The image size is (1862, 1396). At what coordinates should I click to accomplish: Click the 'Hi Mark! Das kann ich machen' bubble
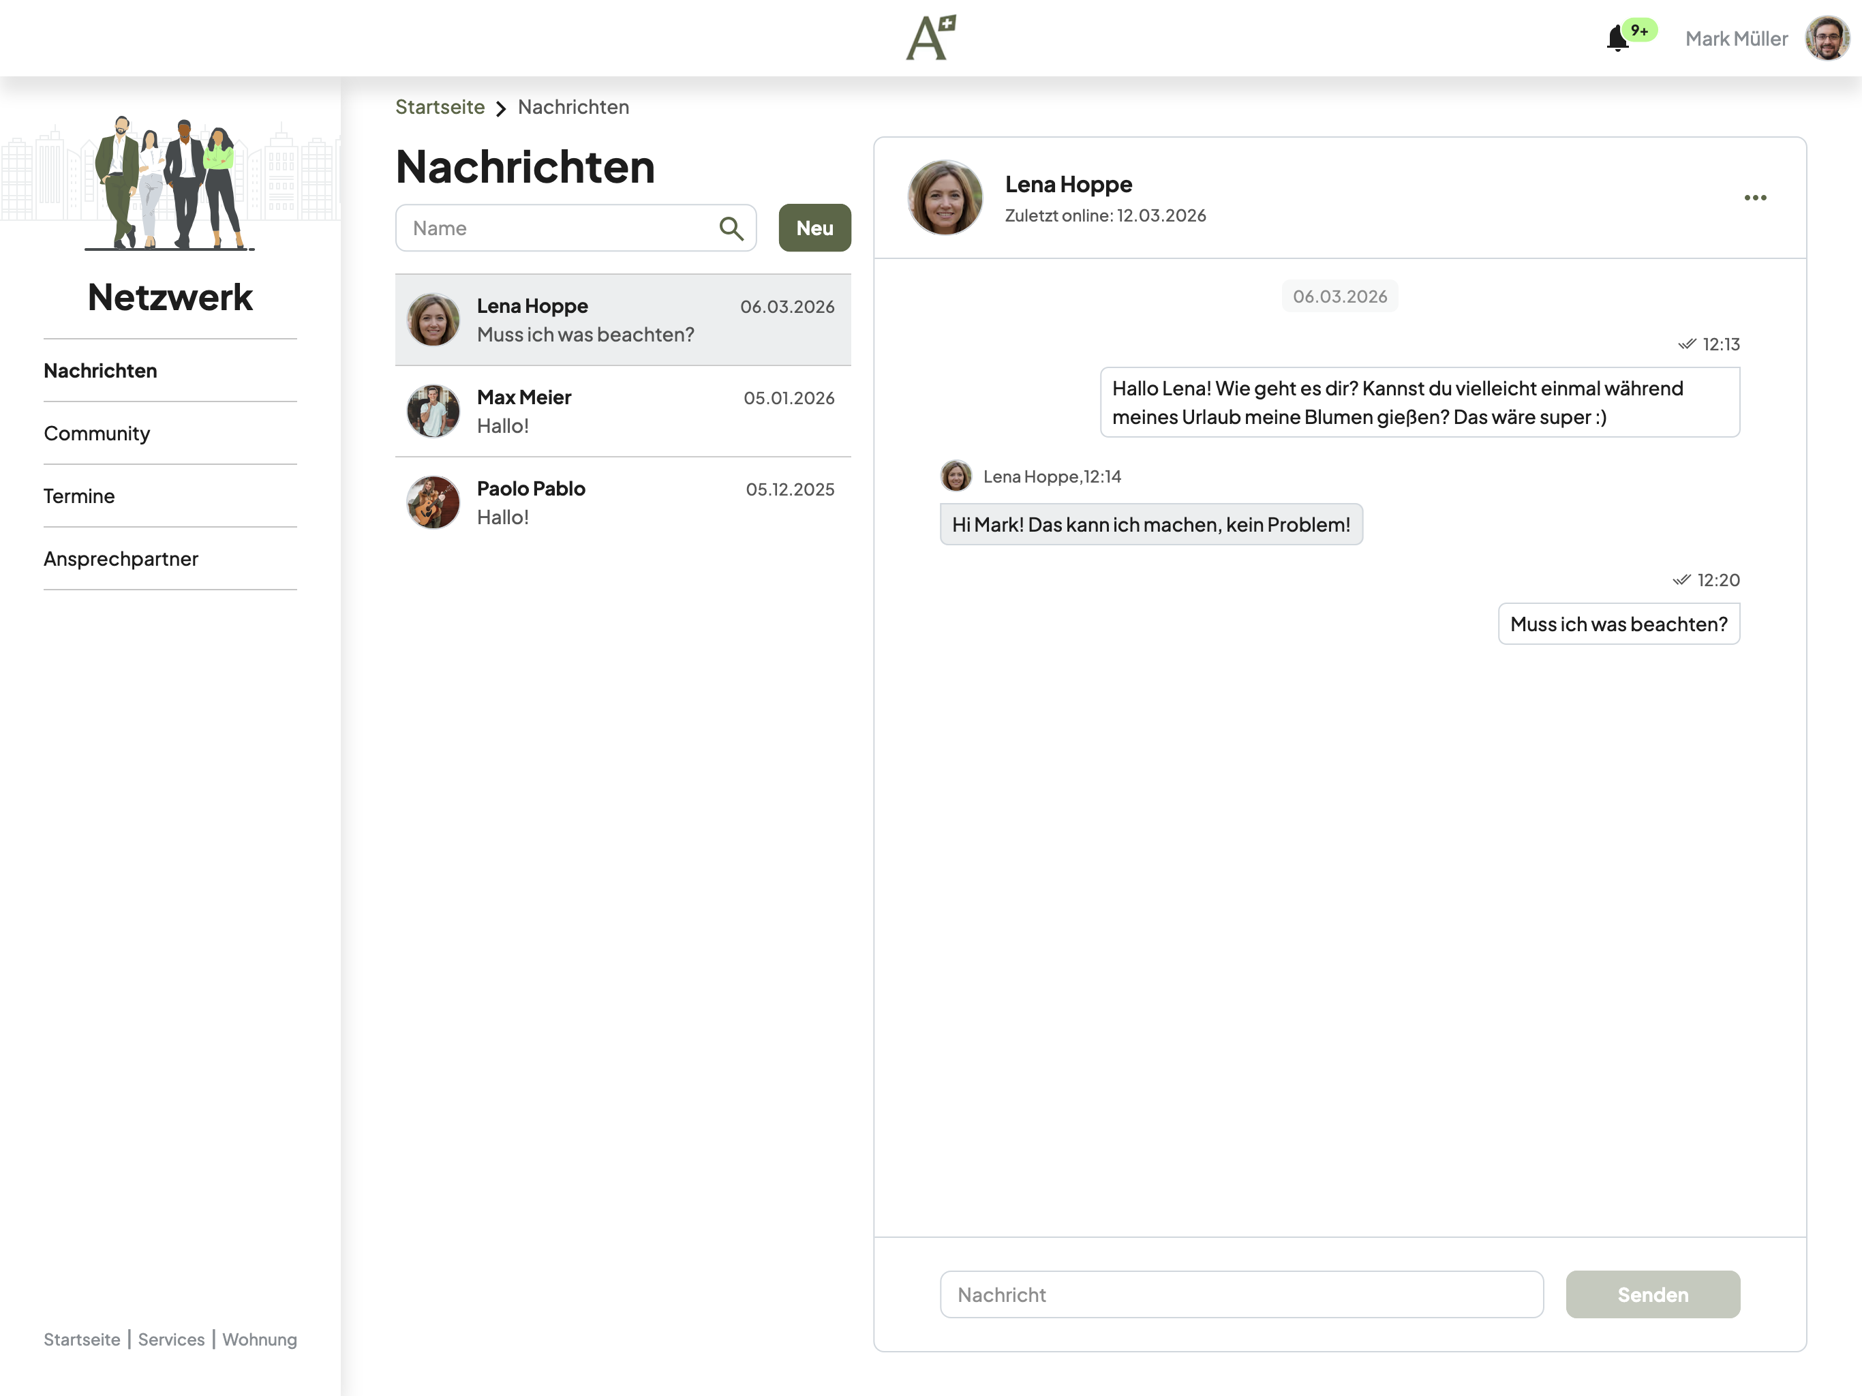click(1150, 525)
